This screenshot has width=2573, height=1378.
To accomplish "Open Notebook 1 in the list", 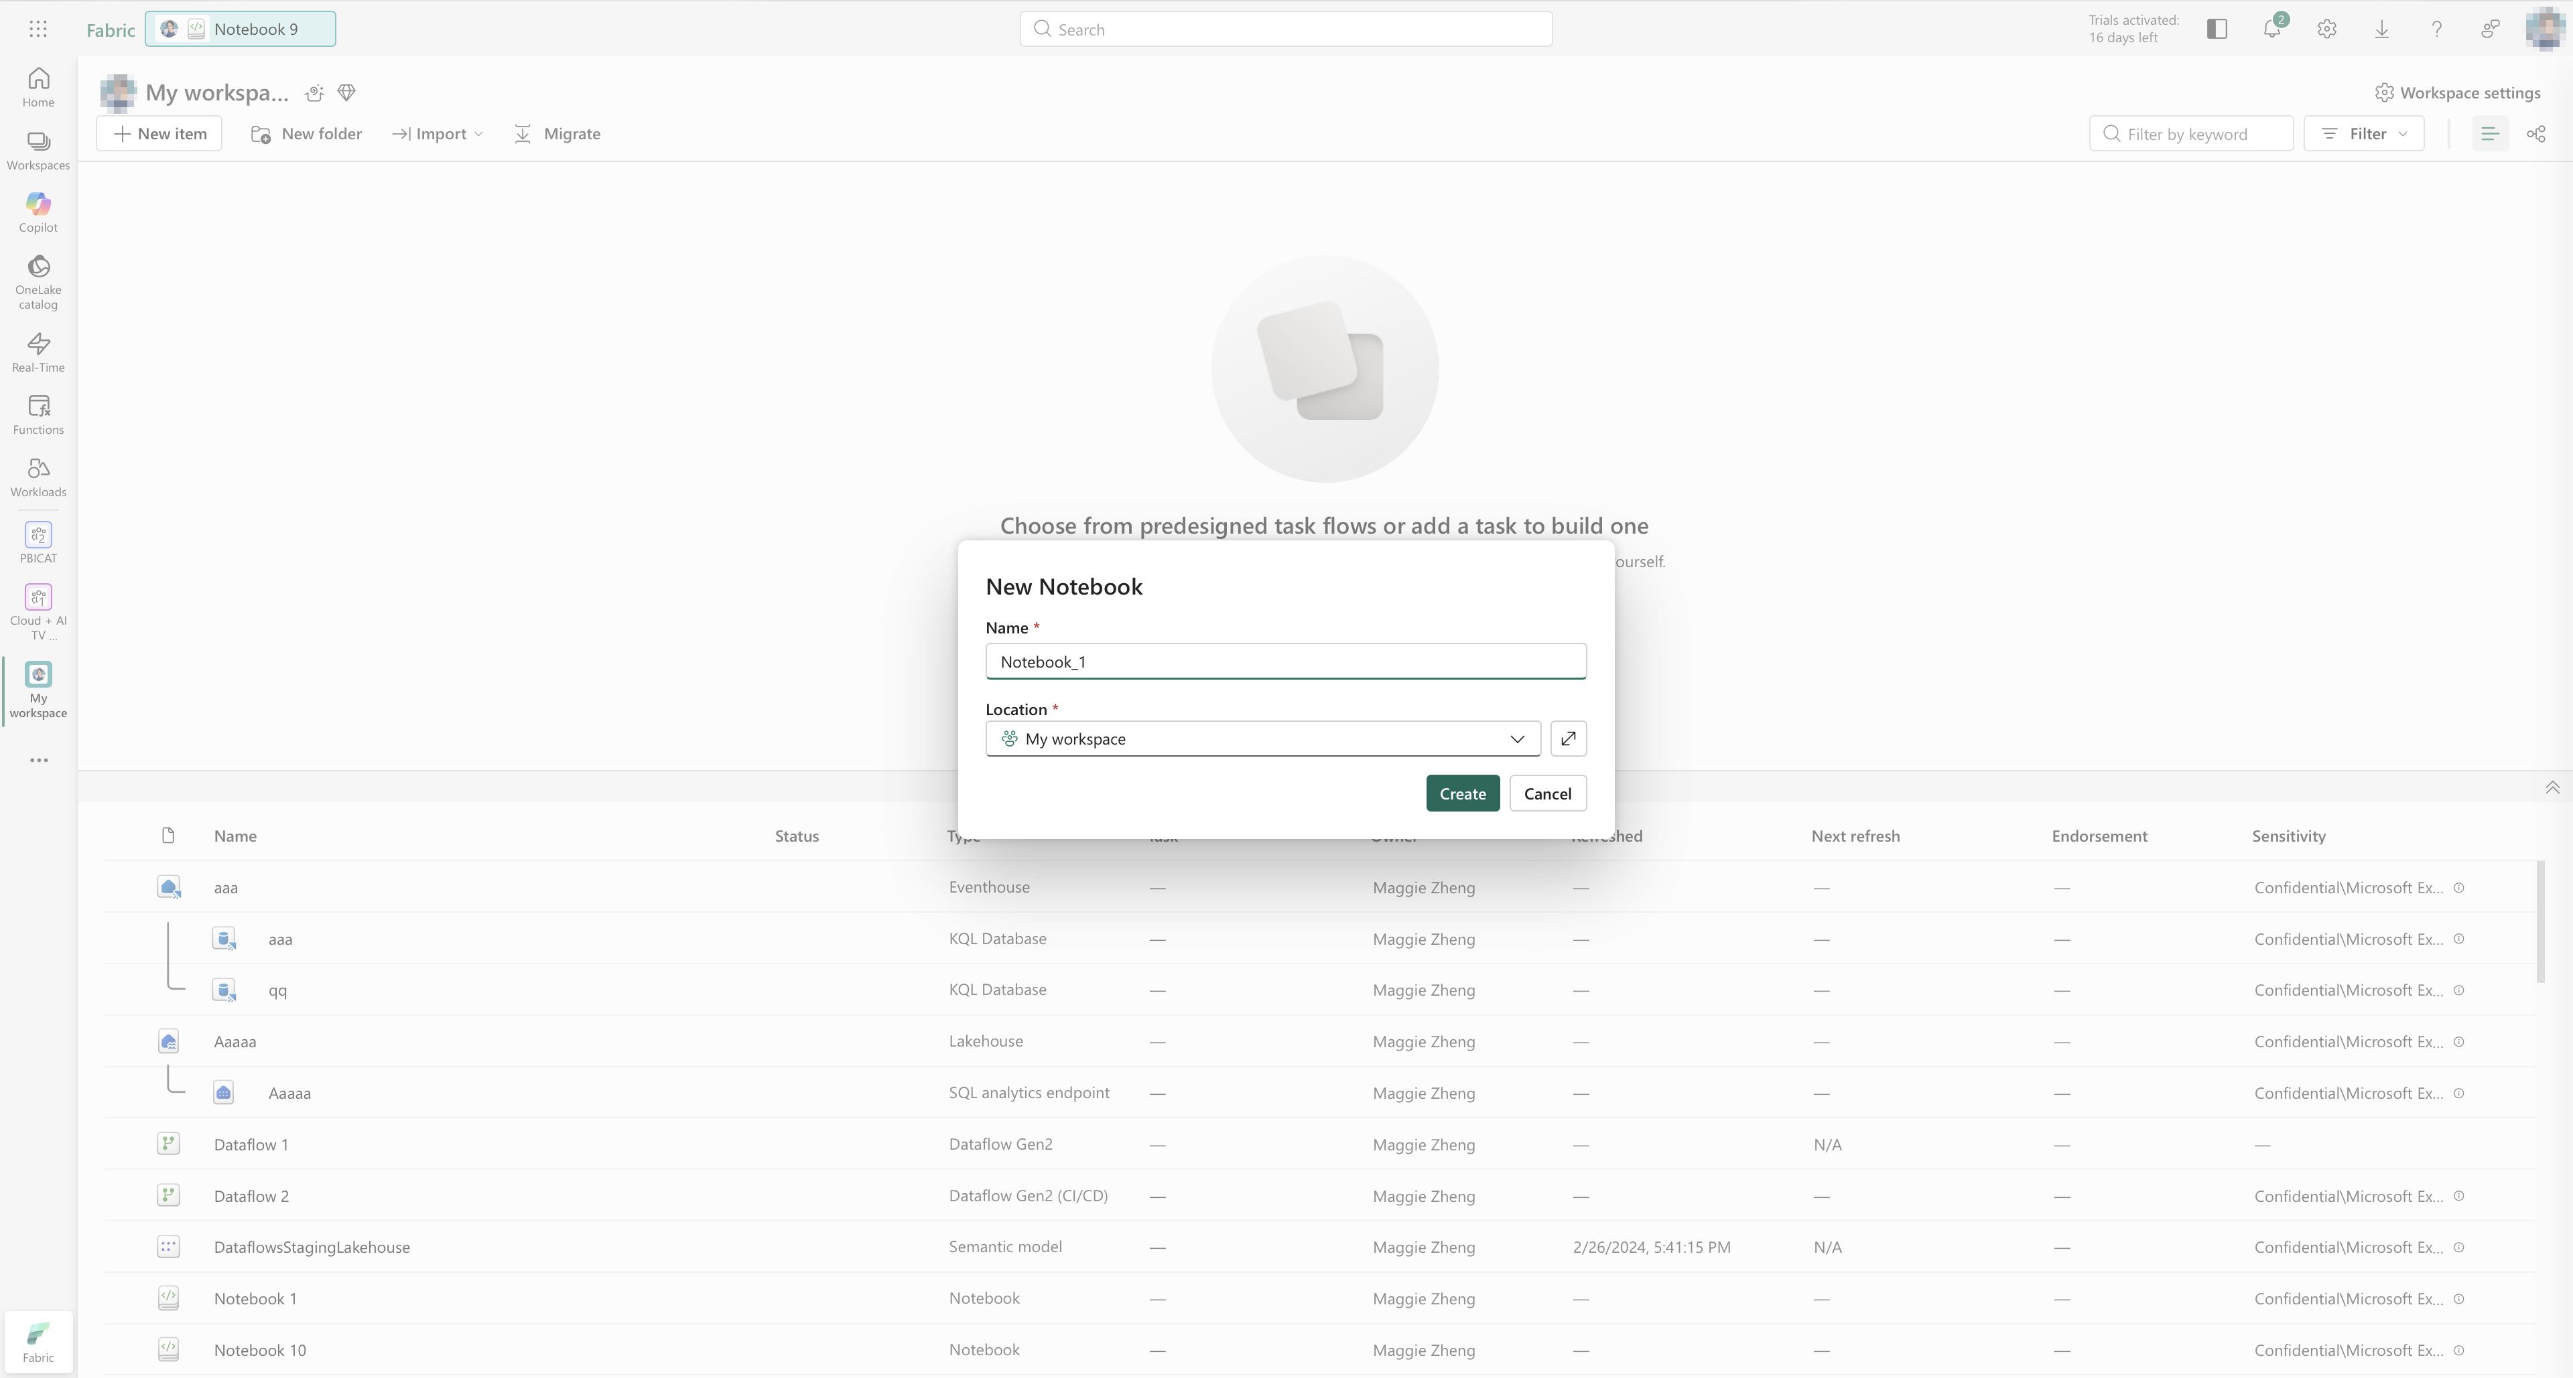I will 255,1298.
